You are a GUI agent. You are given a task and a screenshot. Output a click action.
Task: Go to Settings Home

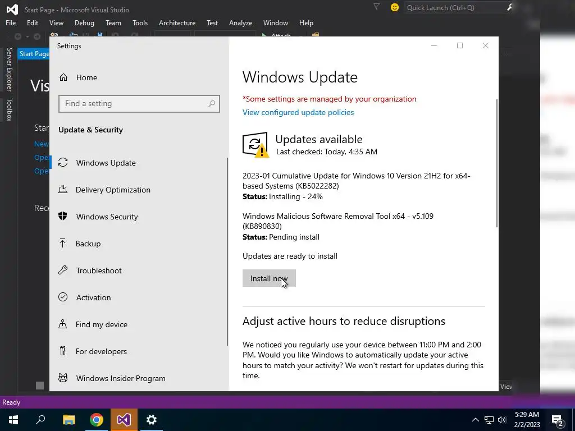click(77, 77)
